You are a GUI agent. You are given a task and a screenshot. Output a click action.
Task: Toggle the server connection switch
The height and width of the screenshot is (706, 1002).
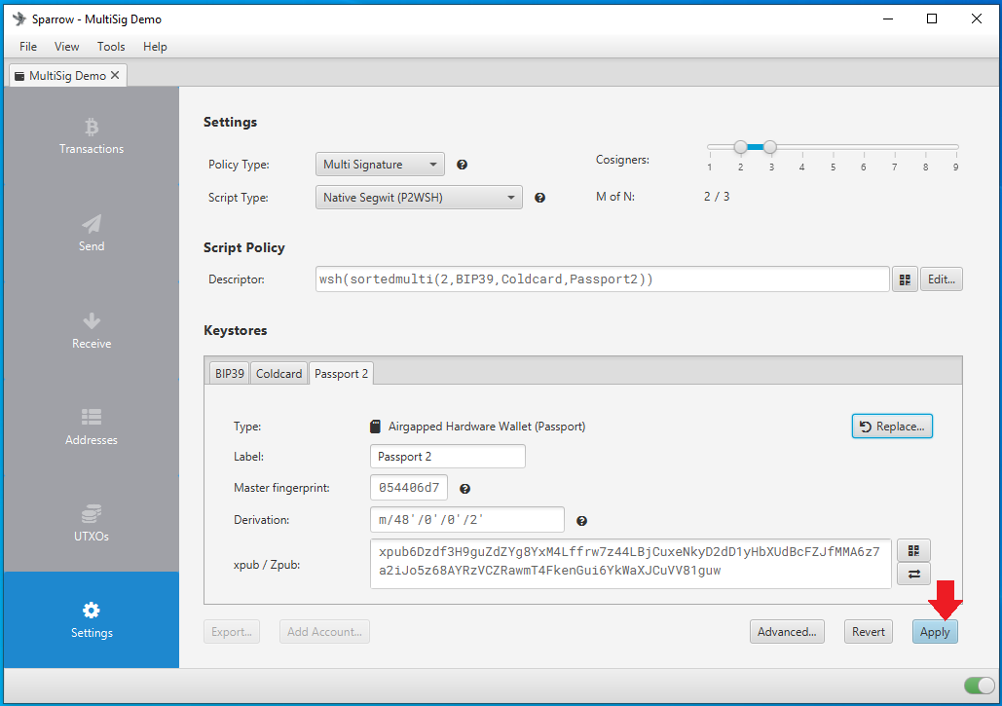point(979,686)
